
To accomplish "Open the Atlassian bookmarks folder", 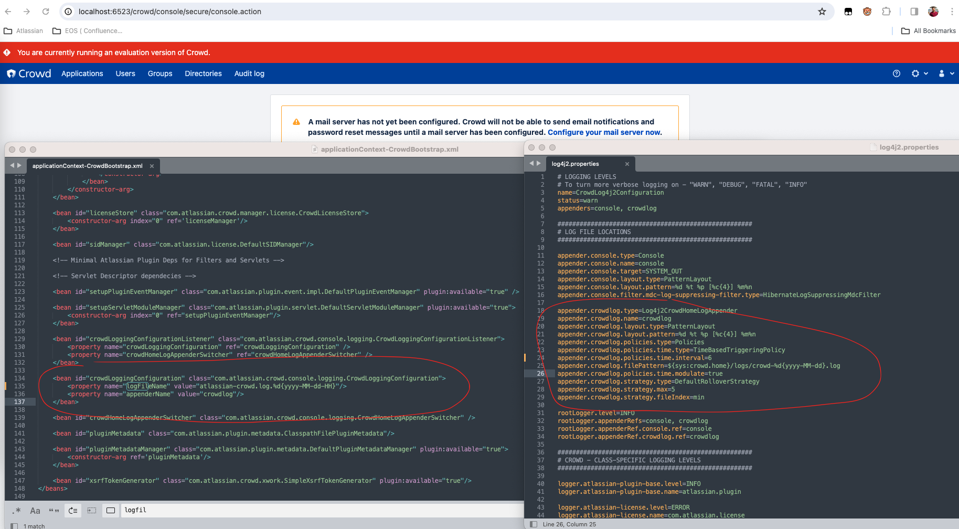I will click(x=24, y=31).
